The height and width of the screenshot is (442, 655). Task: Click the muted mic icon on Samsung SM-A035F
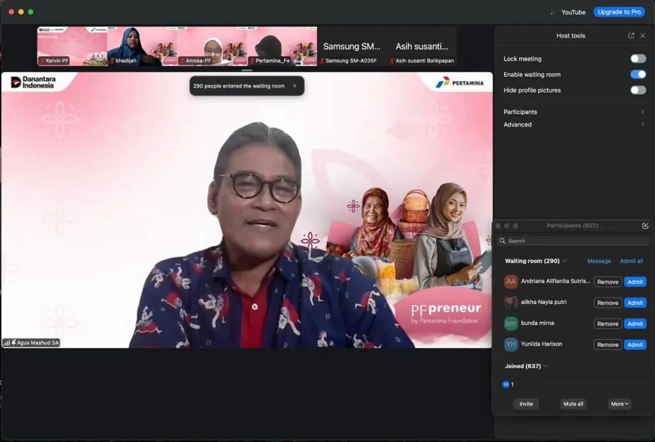pyautogui.click(x=322, y=61)
